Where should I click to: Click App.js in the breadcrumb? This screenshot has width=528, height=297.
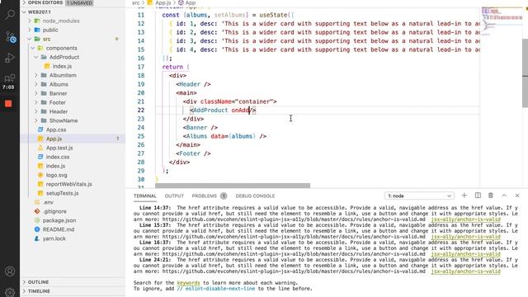coord(163,2)
